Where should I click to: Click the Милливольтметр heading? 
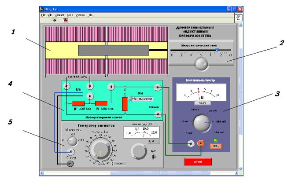point(200,81)
